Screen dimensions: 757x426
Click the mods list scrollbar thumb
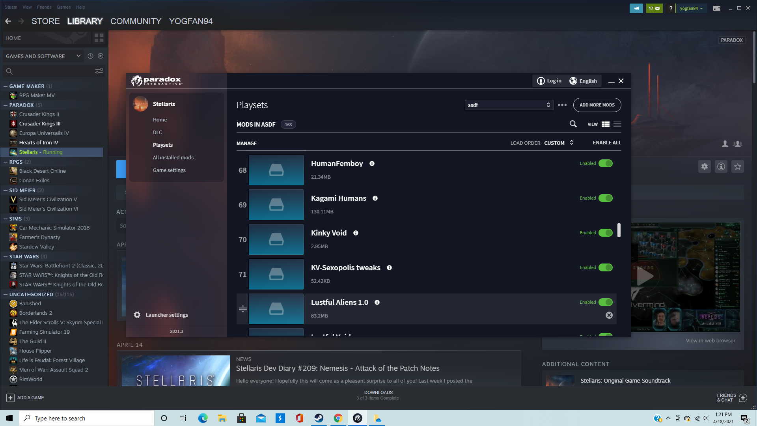619,230
